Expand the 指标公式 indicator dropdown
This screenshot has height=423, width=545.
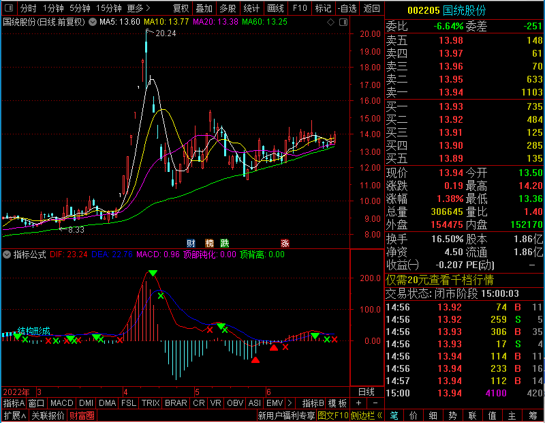click(x=7, y=254)
